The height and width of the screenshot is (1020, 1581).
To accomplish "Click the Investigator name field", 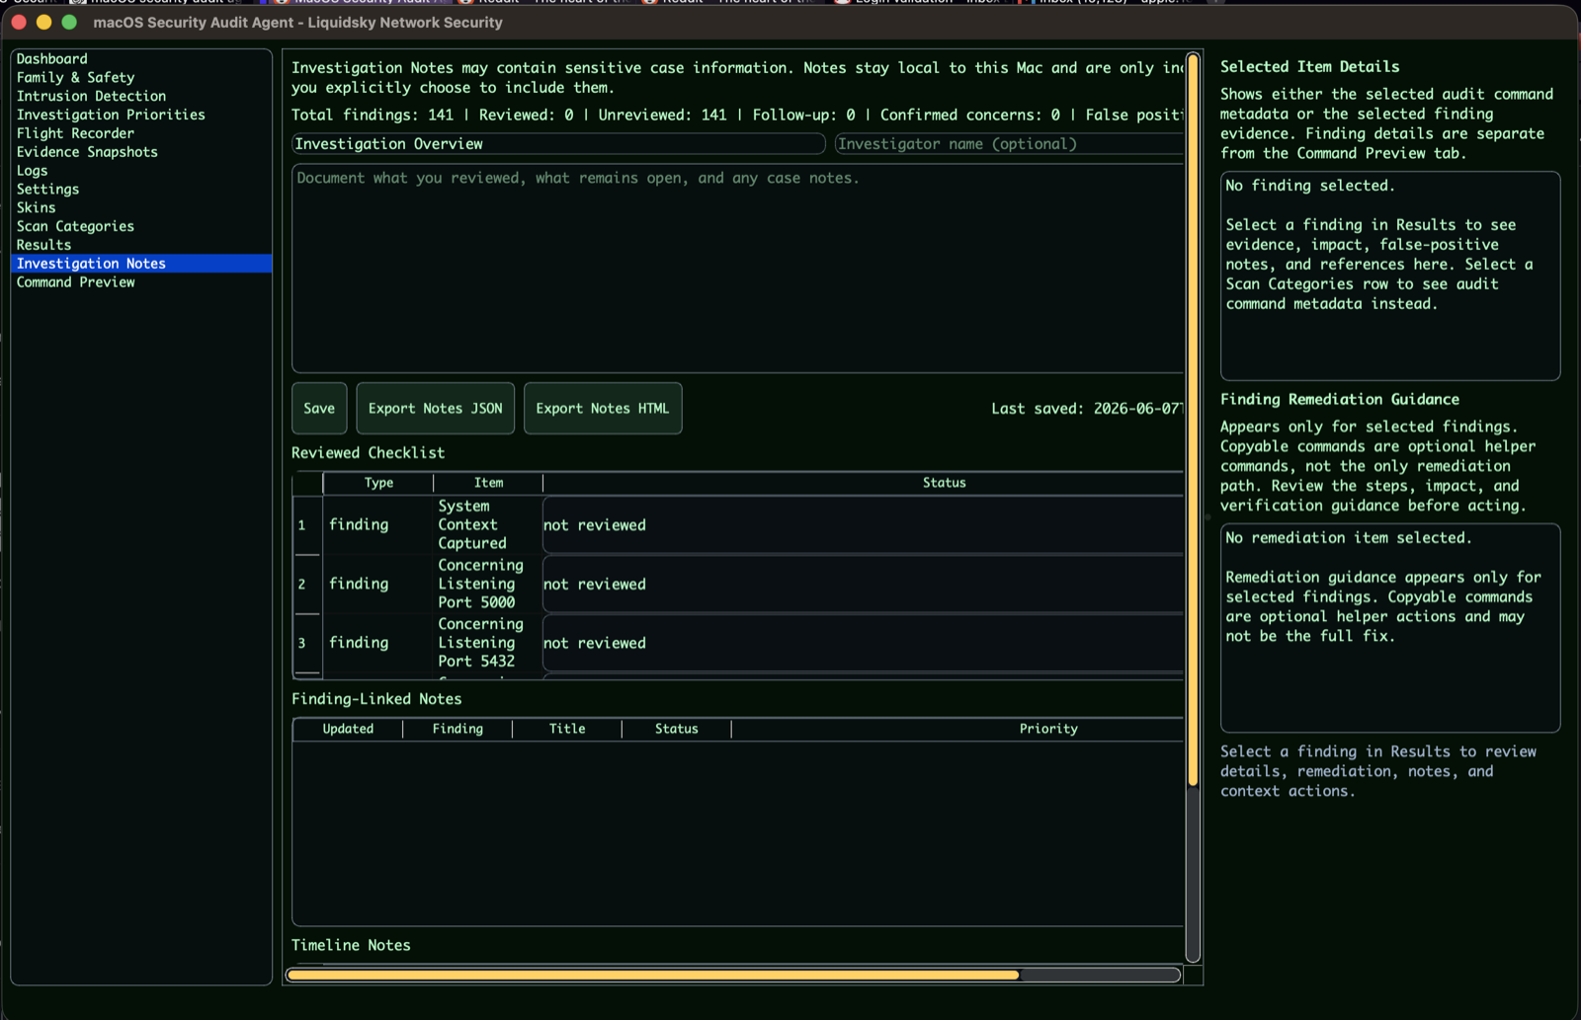I will 1009,144.
